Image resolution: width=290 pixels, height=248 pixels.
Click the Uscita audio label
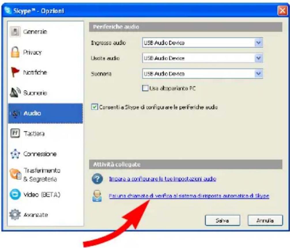[x=105, y=58]
